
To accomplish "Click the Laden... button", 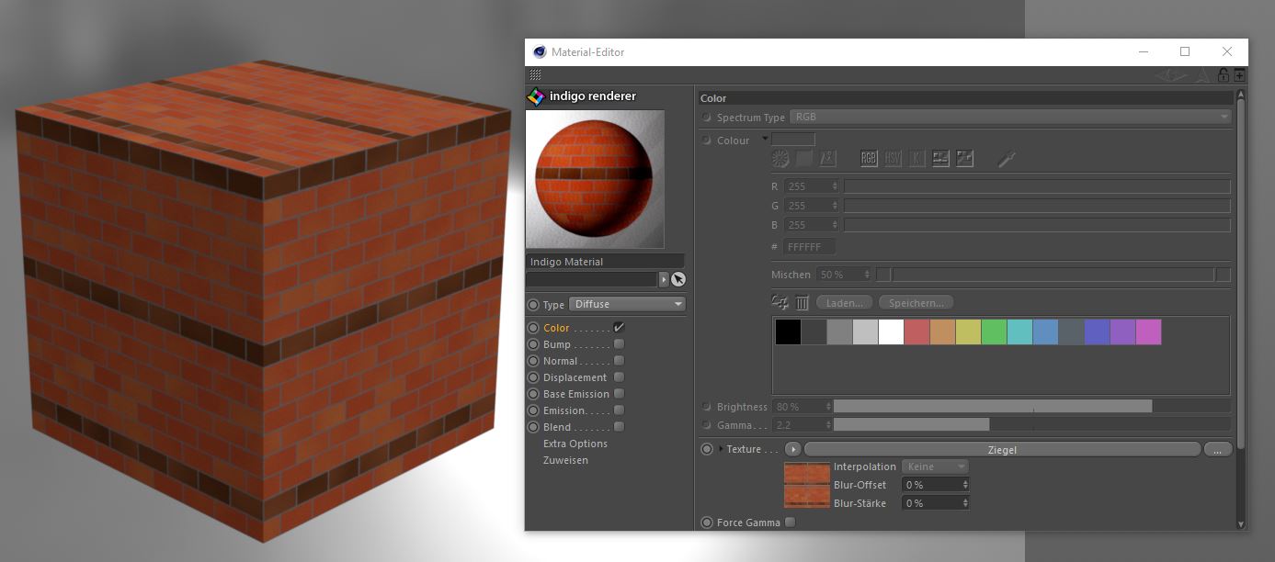I will coord(844,303).
